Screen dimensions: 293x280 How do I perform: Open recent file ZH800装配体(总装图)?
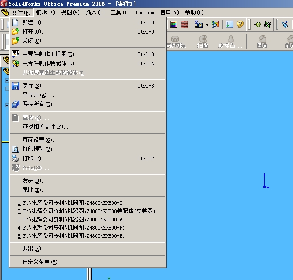click(x=88, y=211)
